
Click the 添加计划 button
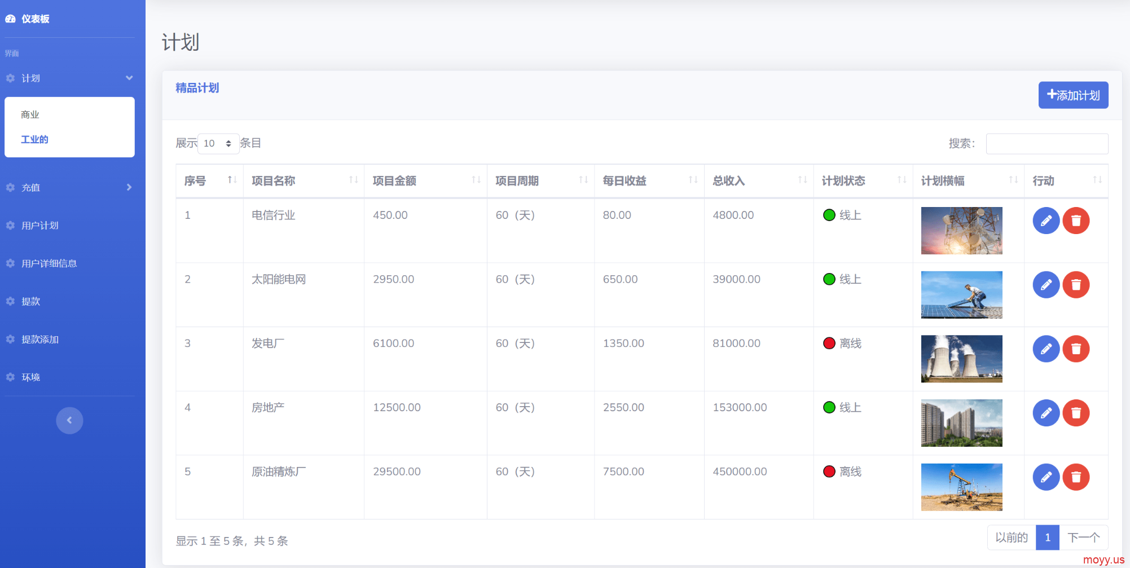pyautogui.click(x=1073, y=95)
